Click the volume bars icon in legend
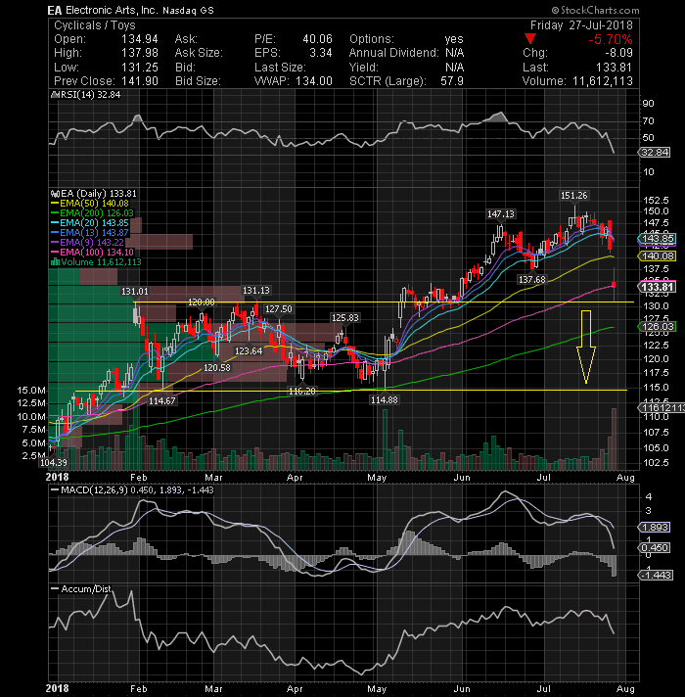Viewport: 685px width, 697px height. 55,262
